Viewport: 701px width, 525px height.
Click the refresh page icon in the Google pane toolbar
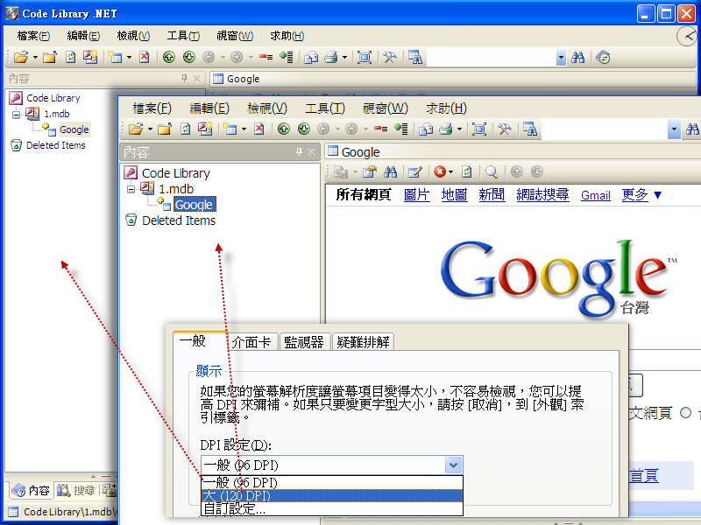(x=467, y=171)
